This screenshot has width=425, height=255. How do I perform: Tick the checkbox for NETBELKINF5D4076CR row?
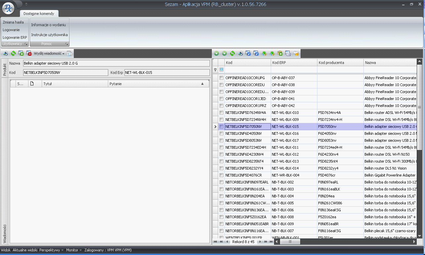click(221, 175)
